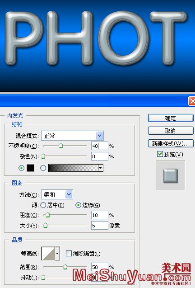Click the 不透明度 slider handle
This screenshot has height=288, width=195.
(61, 146)
